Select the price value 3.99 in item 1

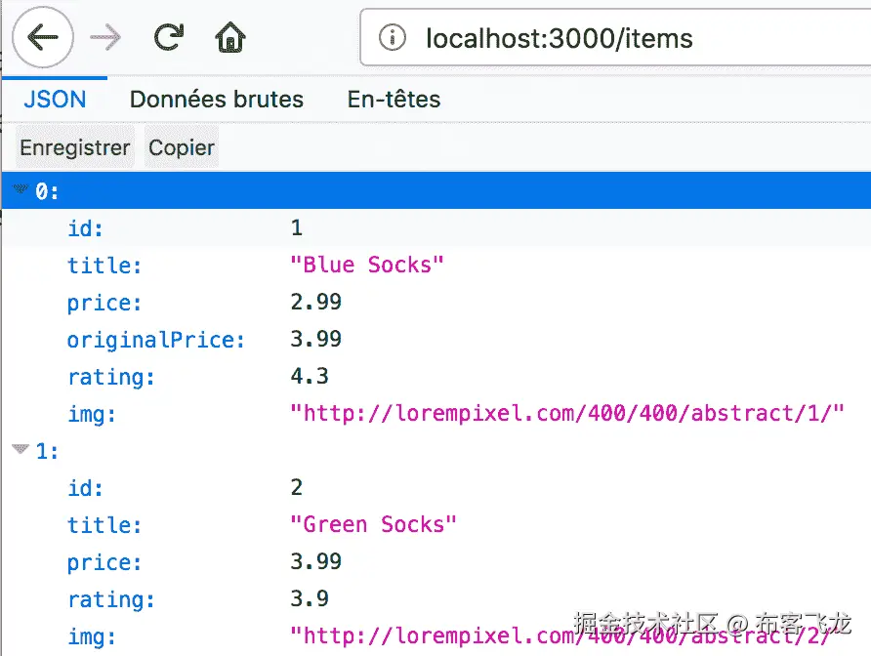(315, 562)
